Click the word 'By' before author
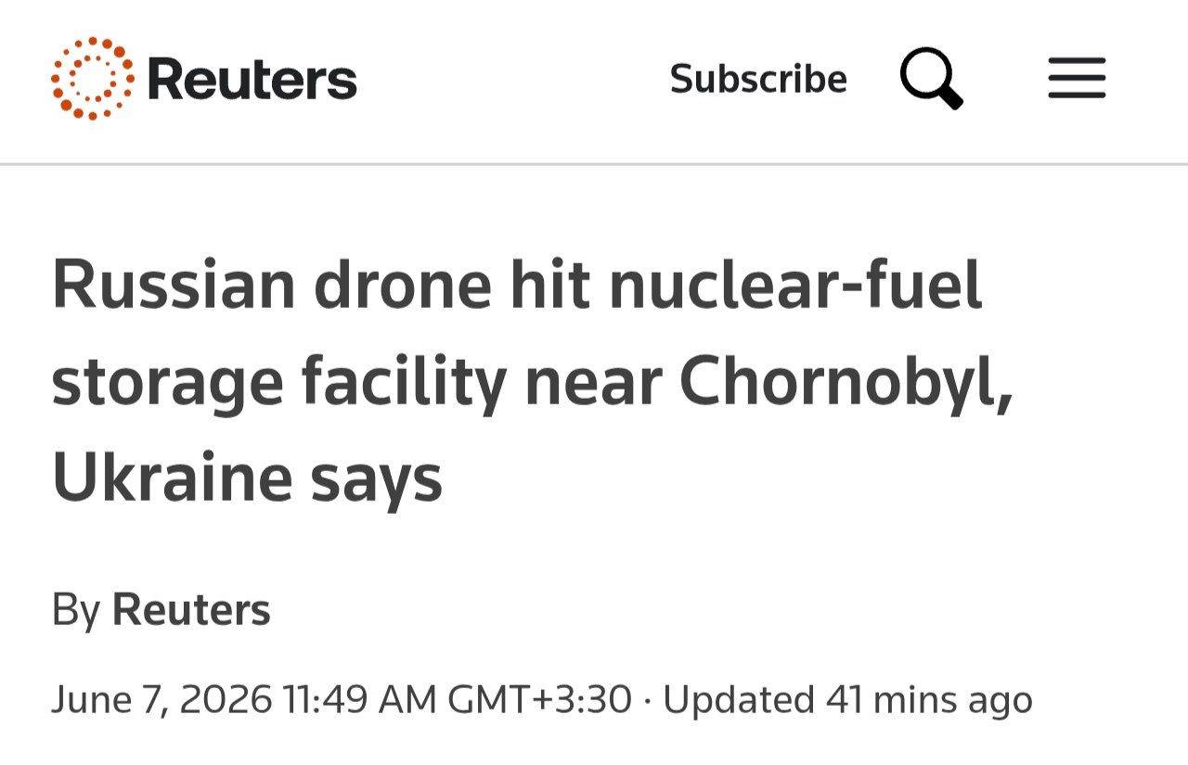The image size is (1188, 765). [x=76, y=611]
